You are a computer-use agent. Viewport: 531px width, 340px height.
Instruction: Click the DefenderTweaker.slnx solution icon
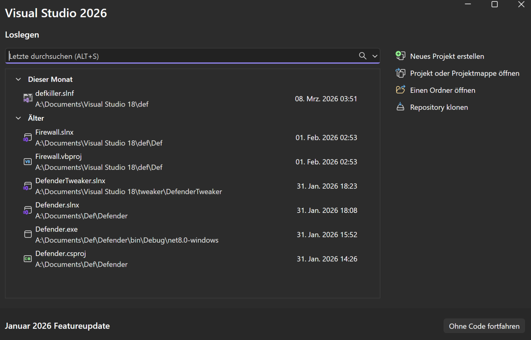(28, 186)
